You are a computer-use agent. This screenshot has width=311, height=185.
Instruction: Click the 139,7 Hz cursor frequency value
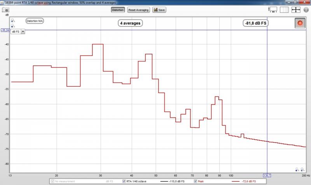click(267, 176)
